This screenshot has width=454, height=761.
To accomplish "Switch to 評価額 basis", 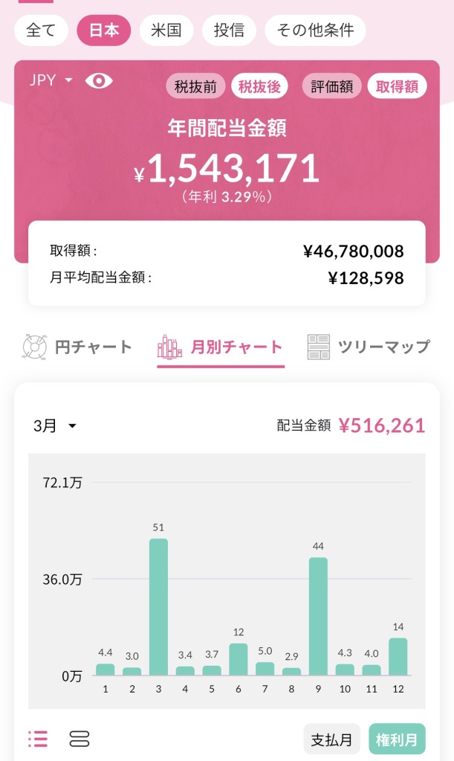I will [x=332, y=86].
